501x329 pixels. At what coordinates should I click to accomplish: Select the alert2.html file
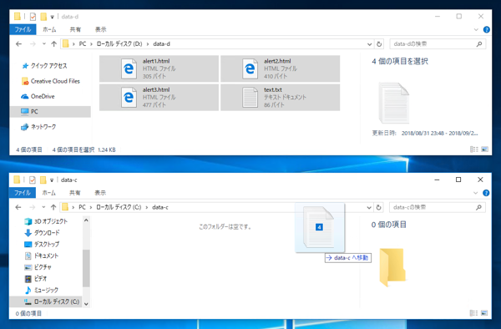tap(281, 68)
